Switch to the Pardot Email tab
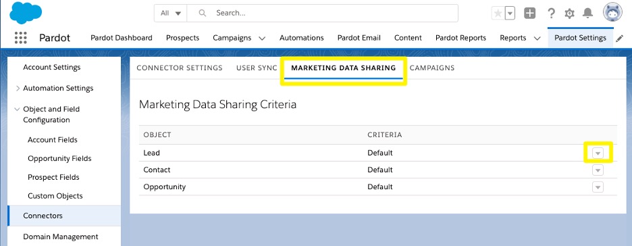 (x=359, y=38)
